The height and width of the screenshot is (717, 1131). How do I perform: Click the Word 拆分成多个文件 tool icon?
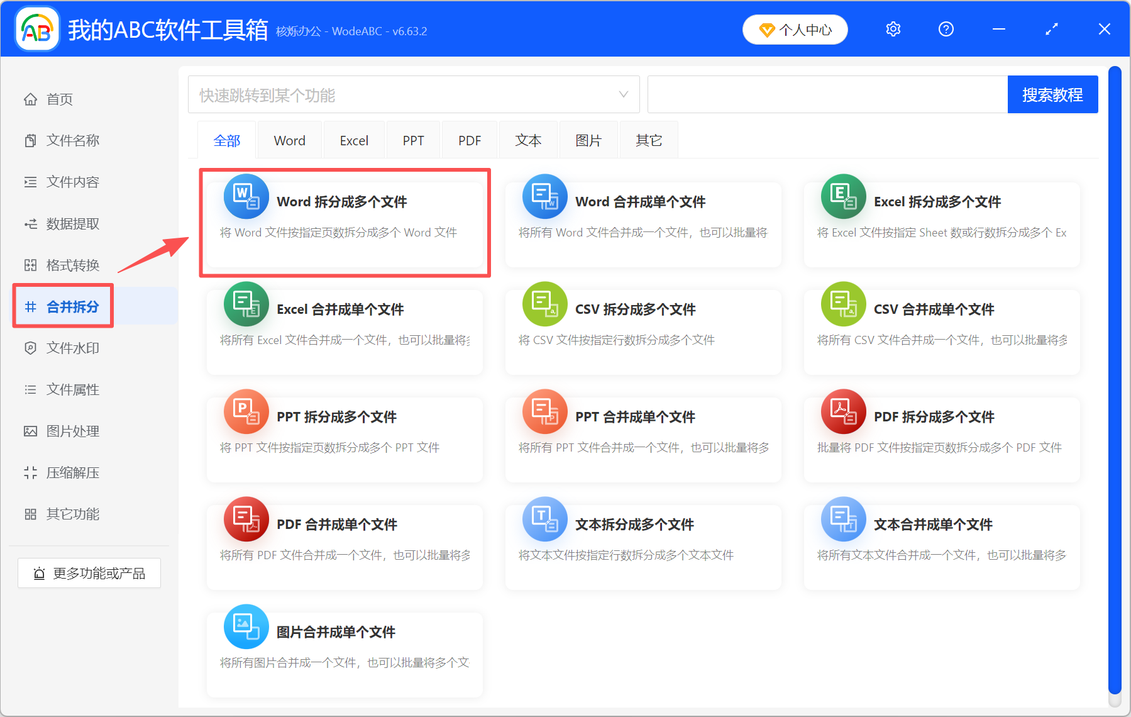pos(246,196)
